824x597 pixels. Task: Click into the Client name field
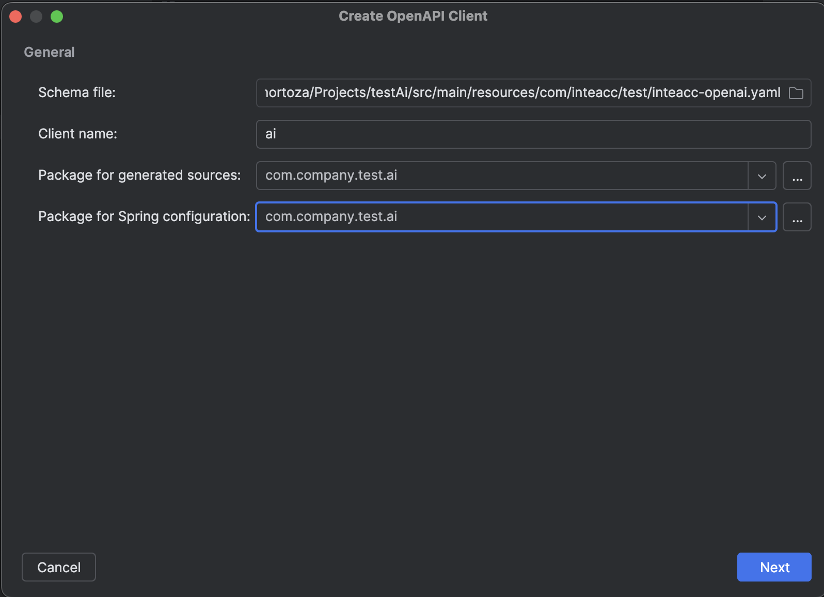click(x=533, y=134)
